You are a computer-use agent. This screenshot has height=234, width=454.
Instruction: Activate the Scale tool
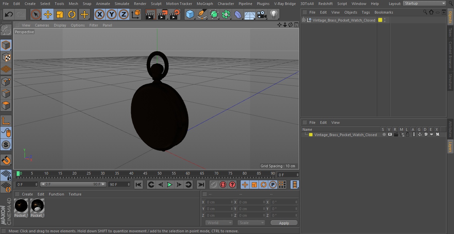(60, 14)
